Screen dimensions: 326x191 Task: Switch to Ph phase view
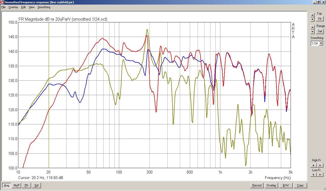[x=26, y=185]
